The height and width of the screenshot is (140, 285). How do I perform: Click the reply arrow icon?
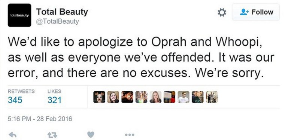[12, 135]
